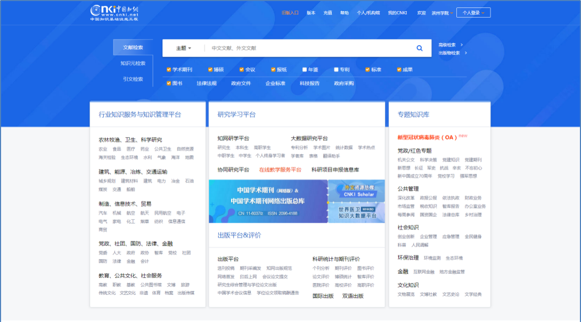This screenshot has width=581, height=322.
Task: Click 环境监测 next to 环保治理
Action: pyautogui.click(x=432, y=258)
